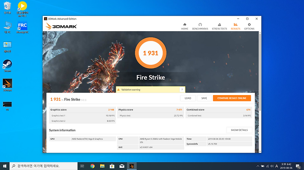Select the Control Panel desktop icon
Screen dimensions: 304x170
click(x=7, y=47)
